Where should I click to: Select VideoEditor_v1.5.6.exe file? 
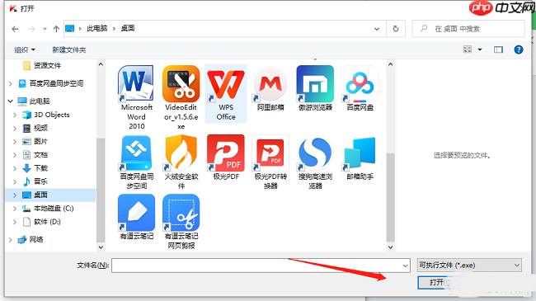[181, 97]
